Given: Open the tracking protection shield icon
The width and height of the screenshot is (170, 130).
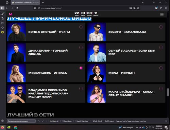Looking at the screenshot, I should click(35, 8).
